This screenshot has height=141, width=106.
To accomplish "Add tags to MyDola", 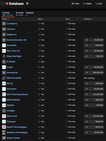I will 71,105.
